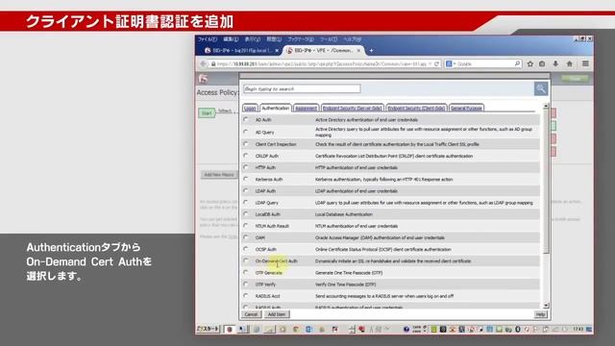The height and width of the screenshot is (346, 615).
Task: Select the Client Cert Inspection radio button
Action: pyautogui.click(x=246, y=144)
